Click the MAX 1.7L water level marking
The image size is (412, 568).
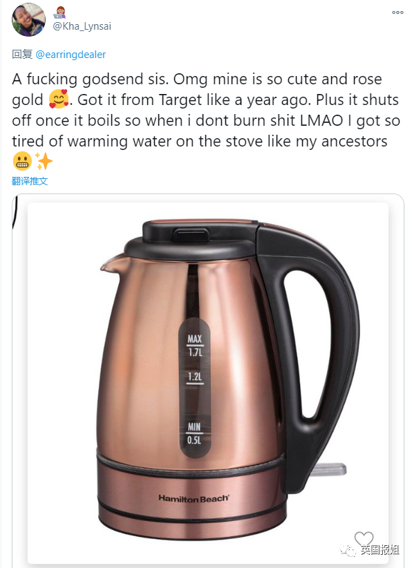click(x=195, y=345)
